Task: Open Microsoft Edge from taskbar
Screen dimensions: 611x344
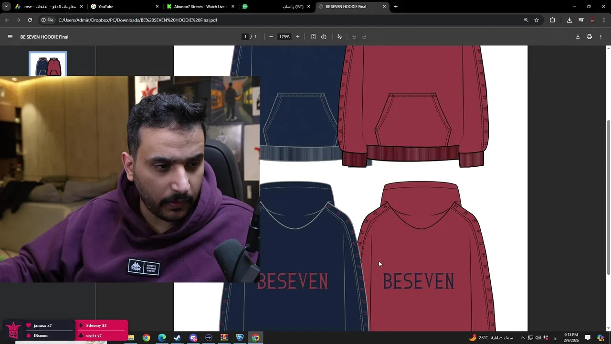Action: pyautogui.click(x=162, y=338)
